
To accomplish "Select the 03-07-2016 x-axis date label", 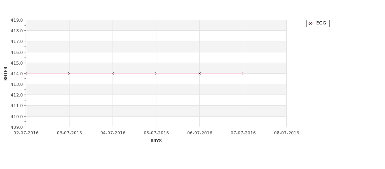I will click(69, 133).
